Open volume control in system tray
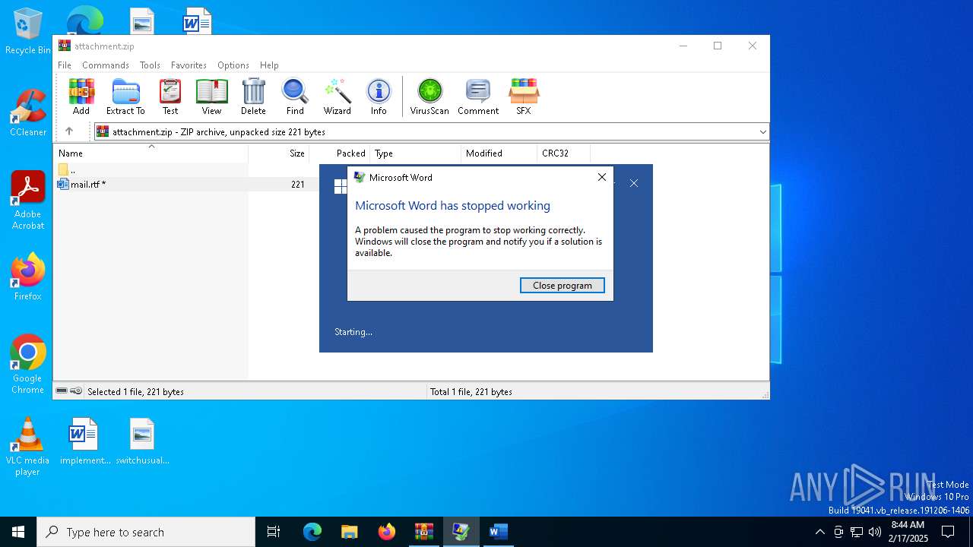 875,532
